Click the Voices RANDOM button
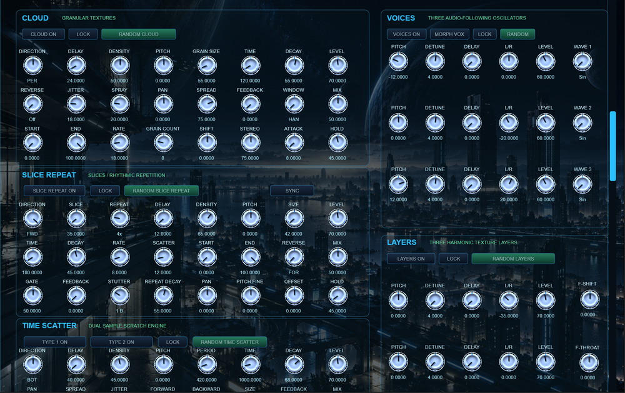This screenshot has height=393, width=625. click(x=517, y=34)
